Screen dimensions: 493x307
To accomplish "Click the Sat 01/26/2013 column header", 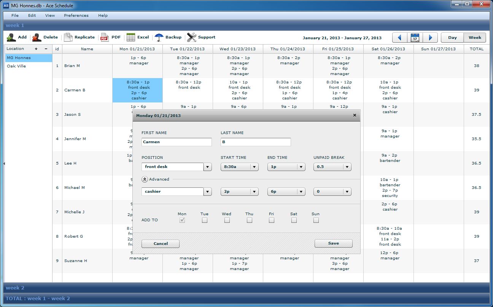I will pyautogui.click(x=388, y=49).
